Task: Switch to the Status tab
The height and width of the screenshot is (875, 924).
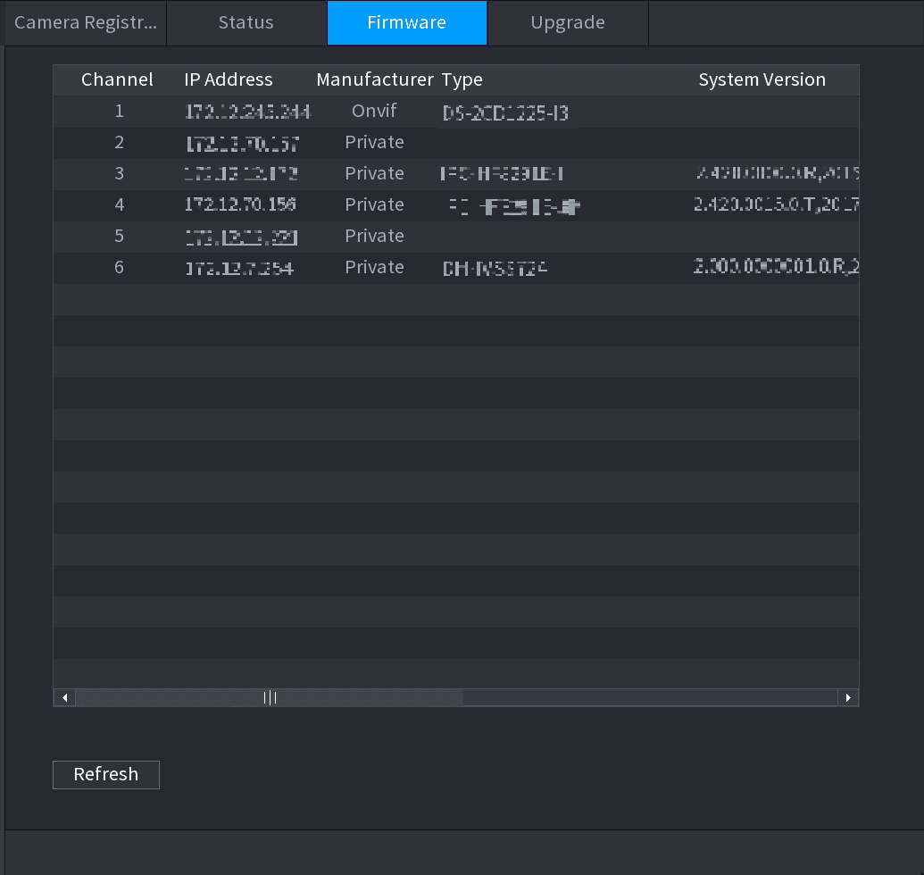Action: point(246,22)
